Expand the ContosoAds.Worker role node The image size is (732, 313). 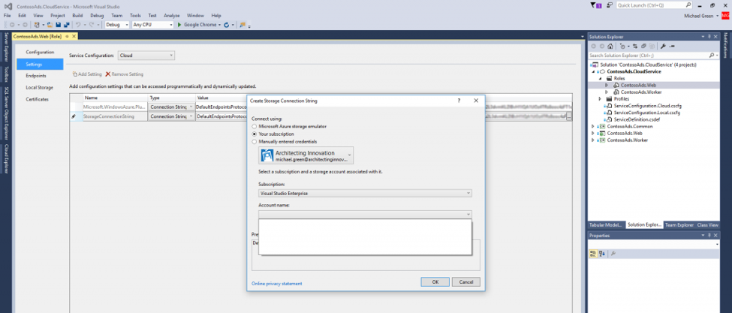607,92
